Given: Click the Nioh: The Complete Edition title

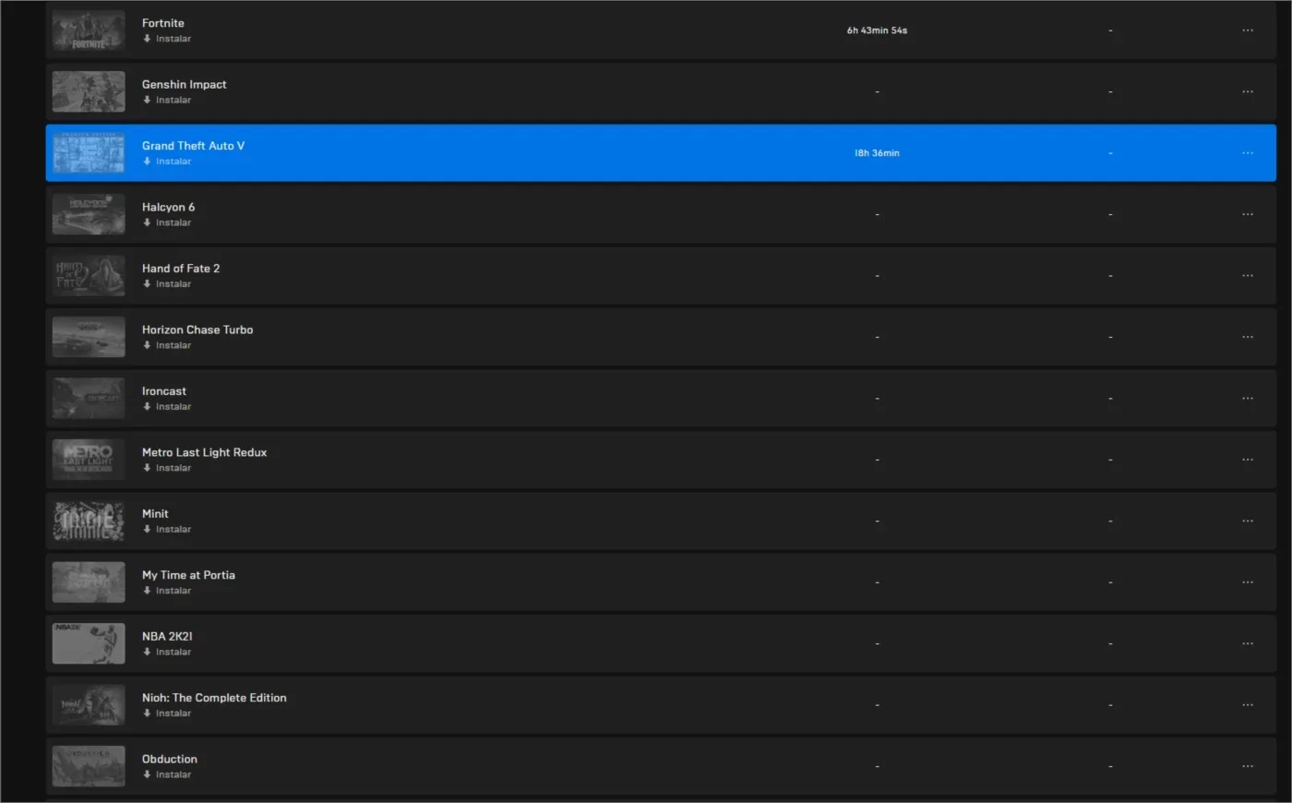Looking at the screenshot, I should [x=214, y=698].
